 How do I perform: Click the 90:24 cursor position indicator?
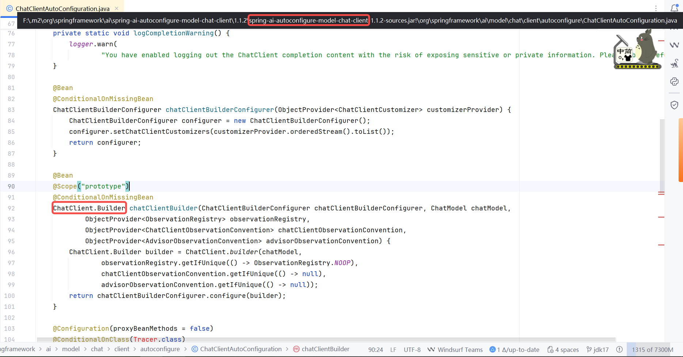[375, 349]
